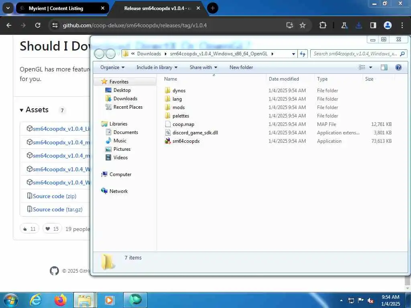Go back in the Chrome browser
The image size is (411, 308).
coord(9,25)
